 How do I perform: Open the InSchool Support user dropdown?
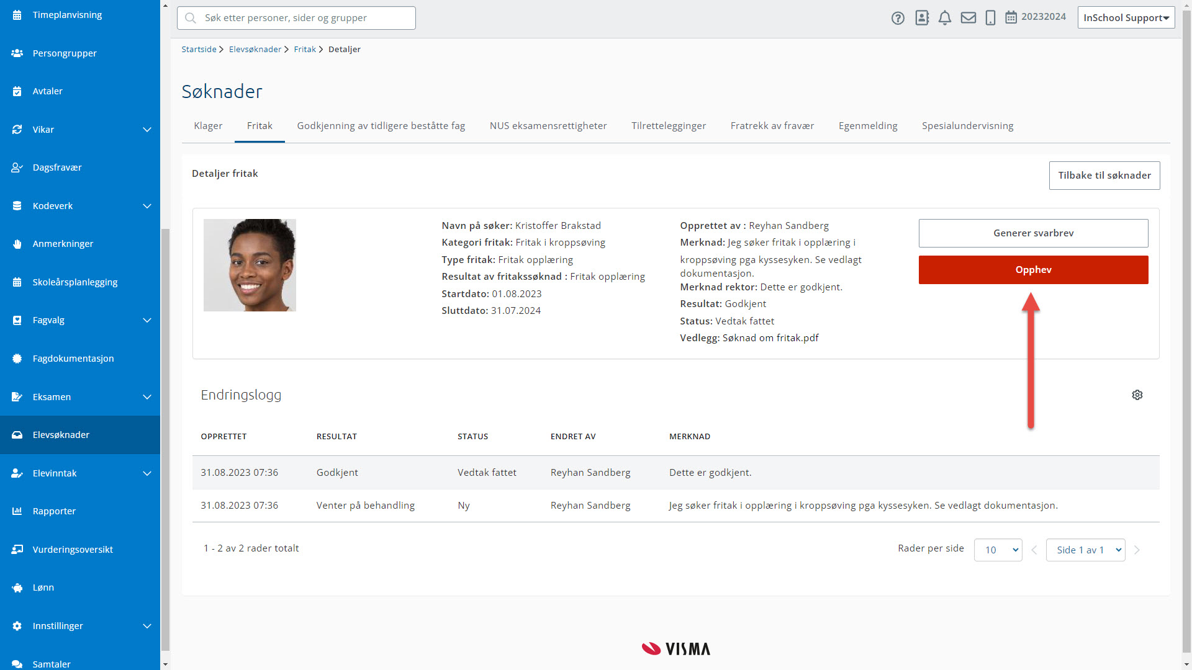click(x=1126, y=18)
